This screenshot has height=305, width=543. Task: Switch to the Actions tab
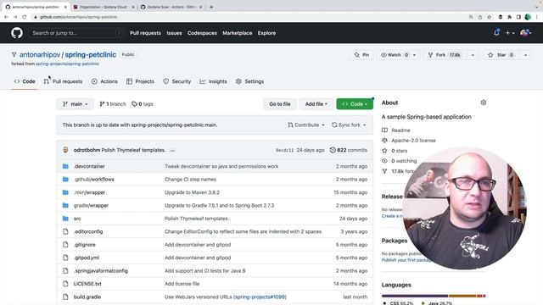(x=104, y=81)
